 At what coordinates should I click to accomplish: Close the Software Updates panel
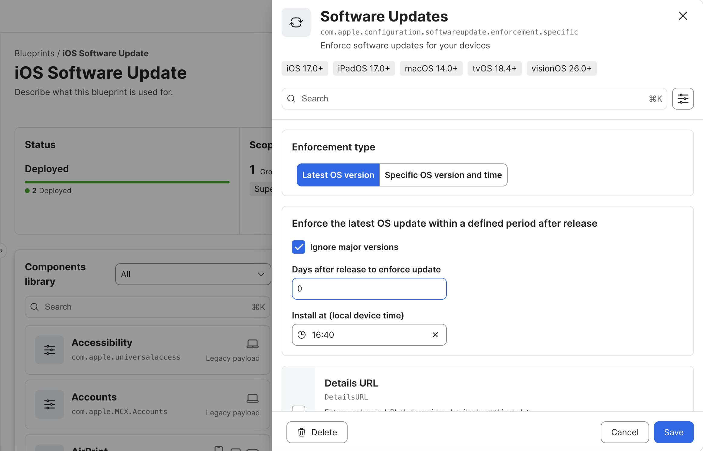pyautogui.click(x=683, y=16)
